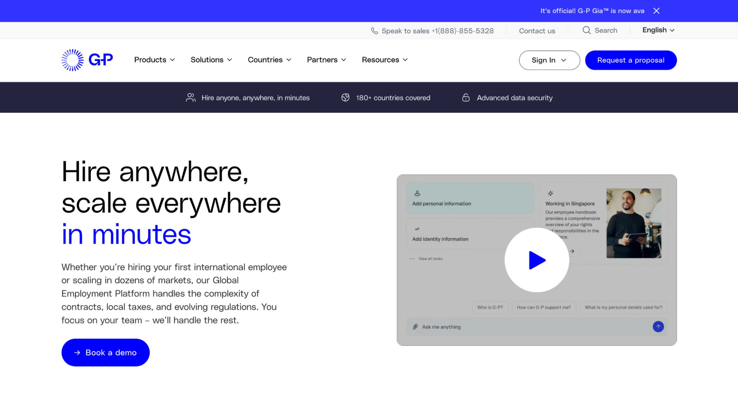This screenshot has height=416, width=738.
Task: Open the Resources dropdown
Action: 385,60
